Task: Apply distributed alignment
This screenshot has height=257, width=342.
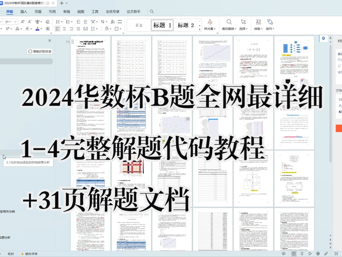Action: pyautogui.click(x=85, y=29)
